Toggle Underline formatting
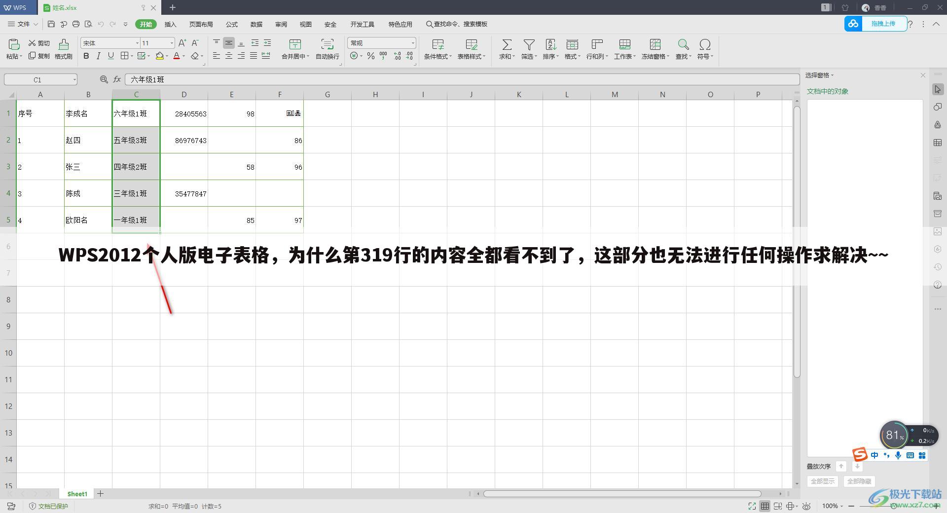 [111, 56]
